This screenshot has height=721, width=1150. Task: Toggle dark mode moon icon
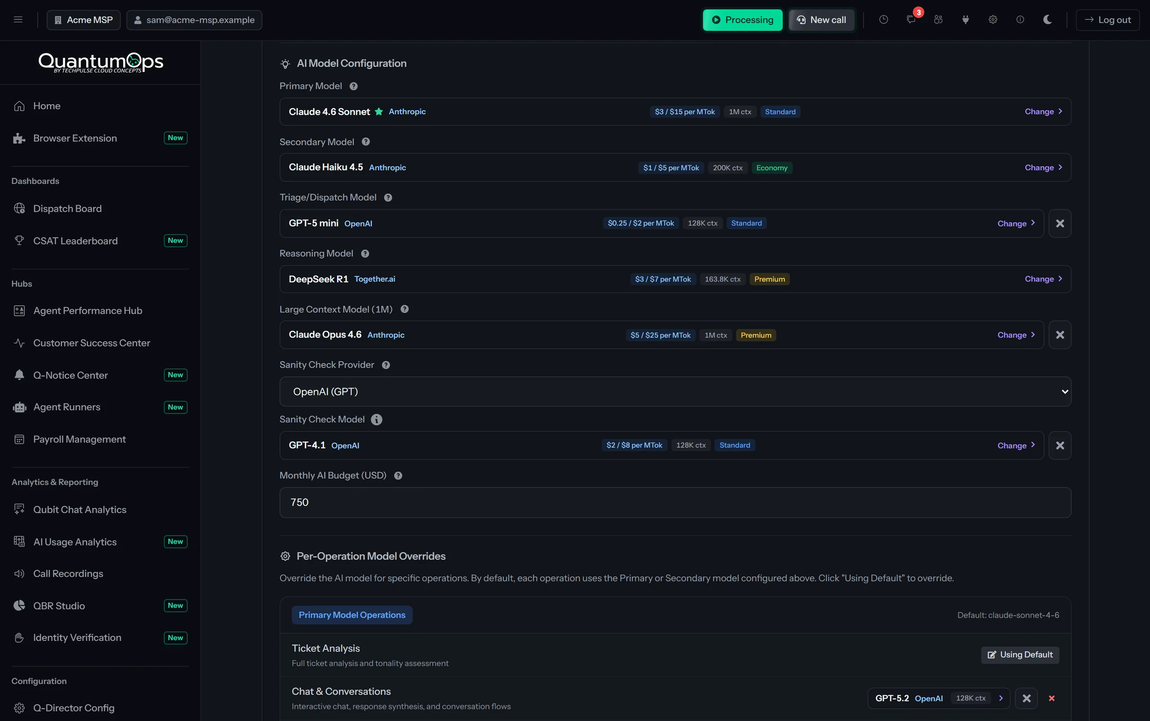click(x=1047, y=20)
